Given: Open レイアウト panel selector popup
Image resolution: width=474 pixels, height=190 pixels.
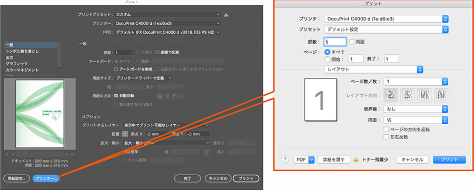Looking at the screenshot, I should (373, 69).
